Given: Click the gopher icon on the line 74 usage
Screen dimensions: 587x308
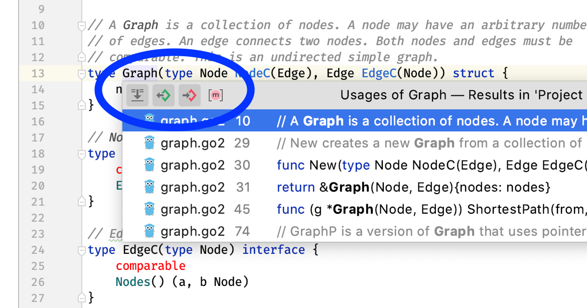Looking at the screenshot, I should [150, 231].
